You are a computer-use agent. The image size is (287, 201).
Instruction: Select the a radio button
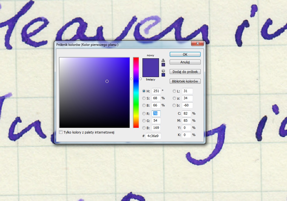point(174,98)
